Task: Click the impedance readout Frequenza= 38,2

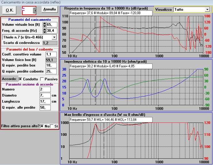Action: 111,66
